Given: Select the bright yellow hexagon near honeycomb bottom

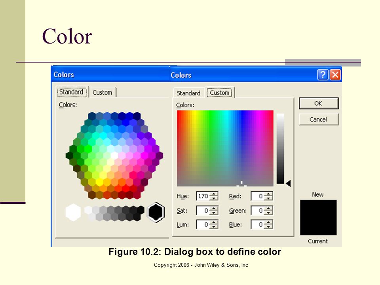Looking at the screenshot, I should tap(99, 181).
